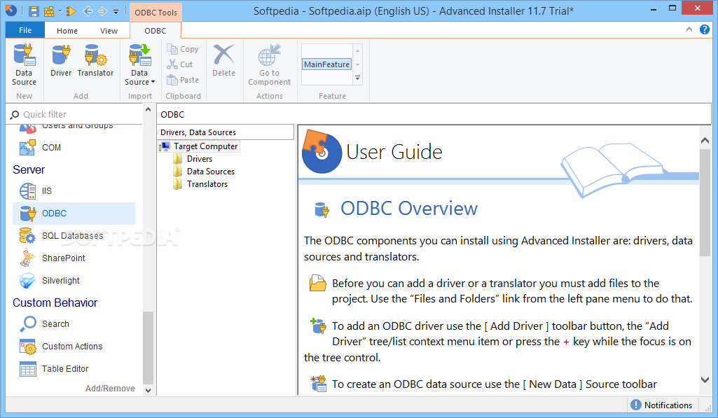
Task: Switch to the Home ribbon tab
Action: pos(67,31)
